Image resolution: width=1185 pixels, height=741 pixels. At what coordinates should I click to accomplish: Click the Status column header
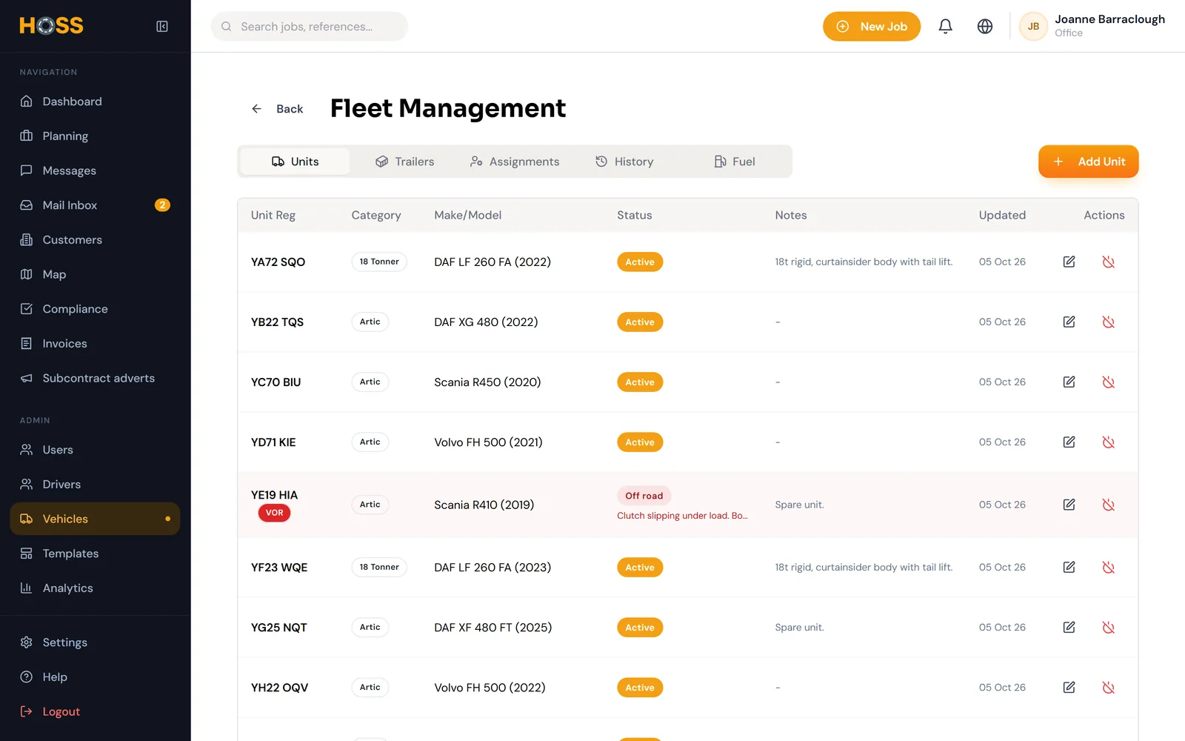click(634, 215)
